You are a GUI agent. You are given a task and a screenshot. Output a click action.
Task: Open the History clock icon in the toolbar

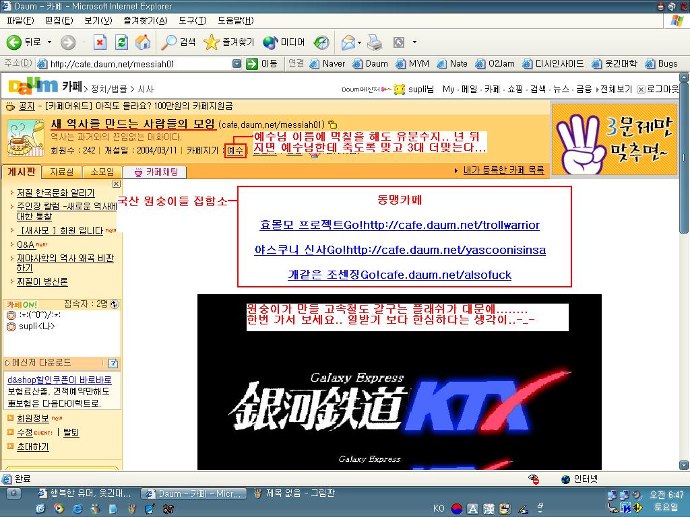tap(321, 42)
